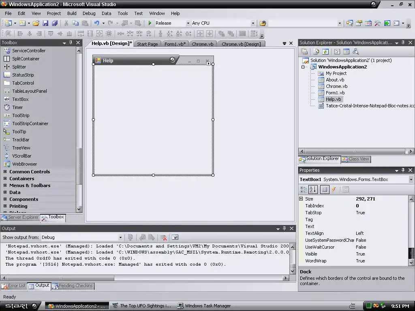Open the Any CPU platform dropdown
Screen dimensions: 415x311
click(x=253, y=23)
